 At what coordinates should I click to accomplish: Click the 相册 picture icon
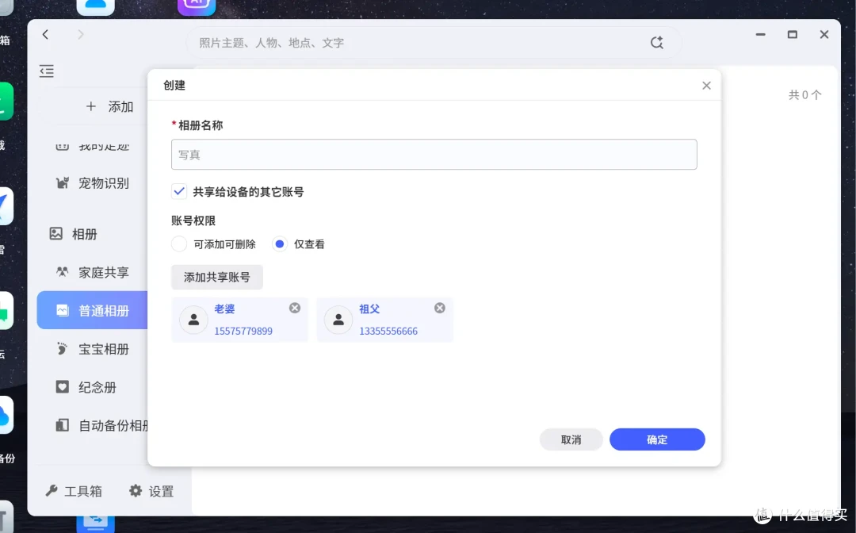click(55, 234)
